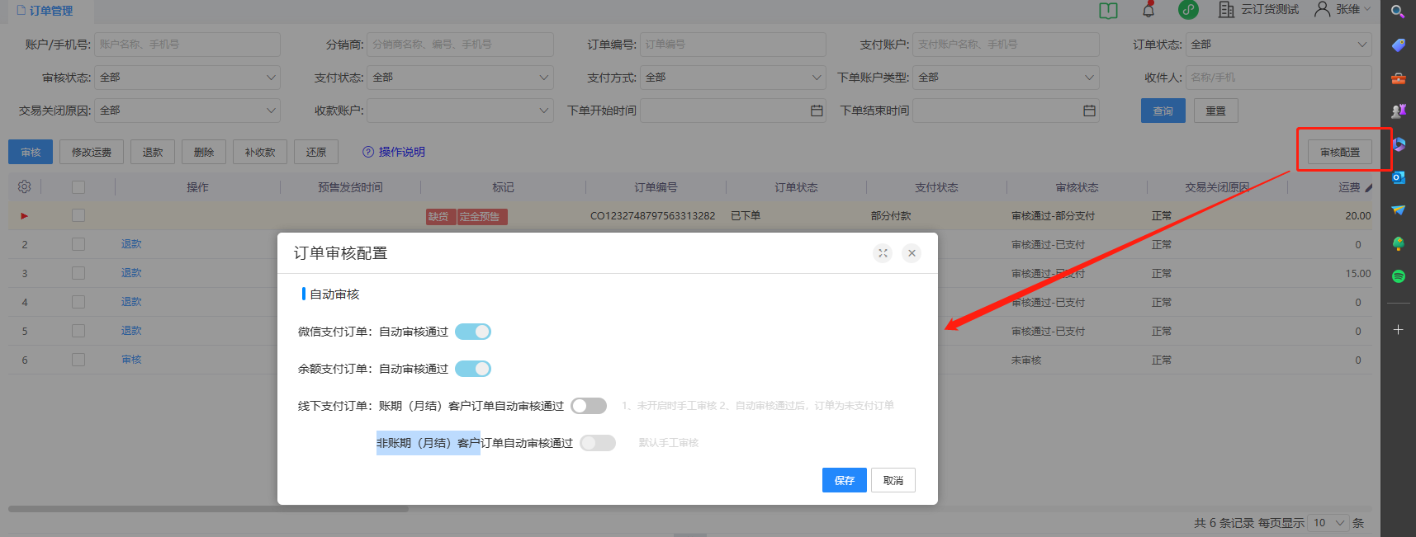This screenshot has width=1416, height=537.
Task: Click the 删除 toolbar button
Action: 204,152
